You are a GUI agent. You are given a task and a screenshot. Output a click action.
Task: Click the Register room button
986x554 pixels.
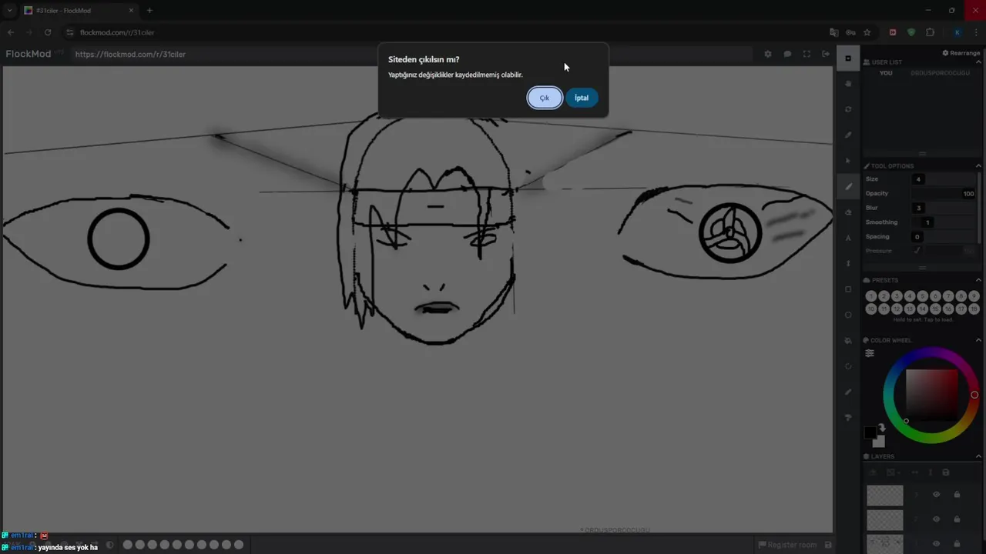pos(787,545)
